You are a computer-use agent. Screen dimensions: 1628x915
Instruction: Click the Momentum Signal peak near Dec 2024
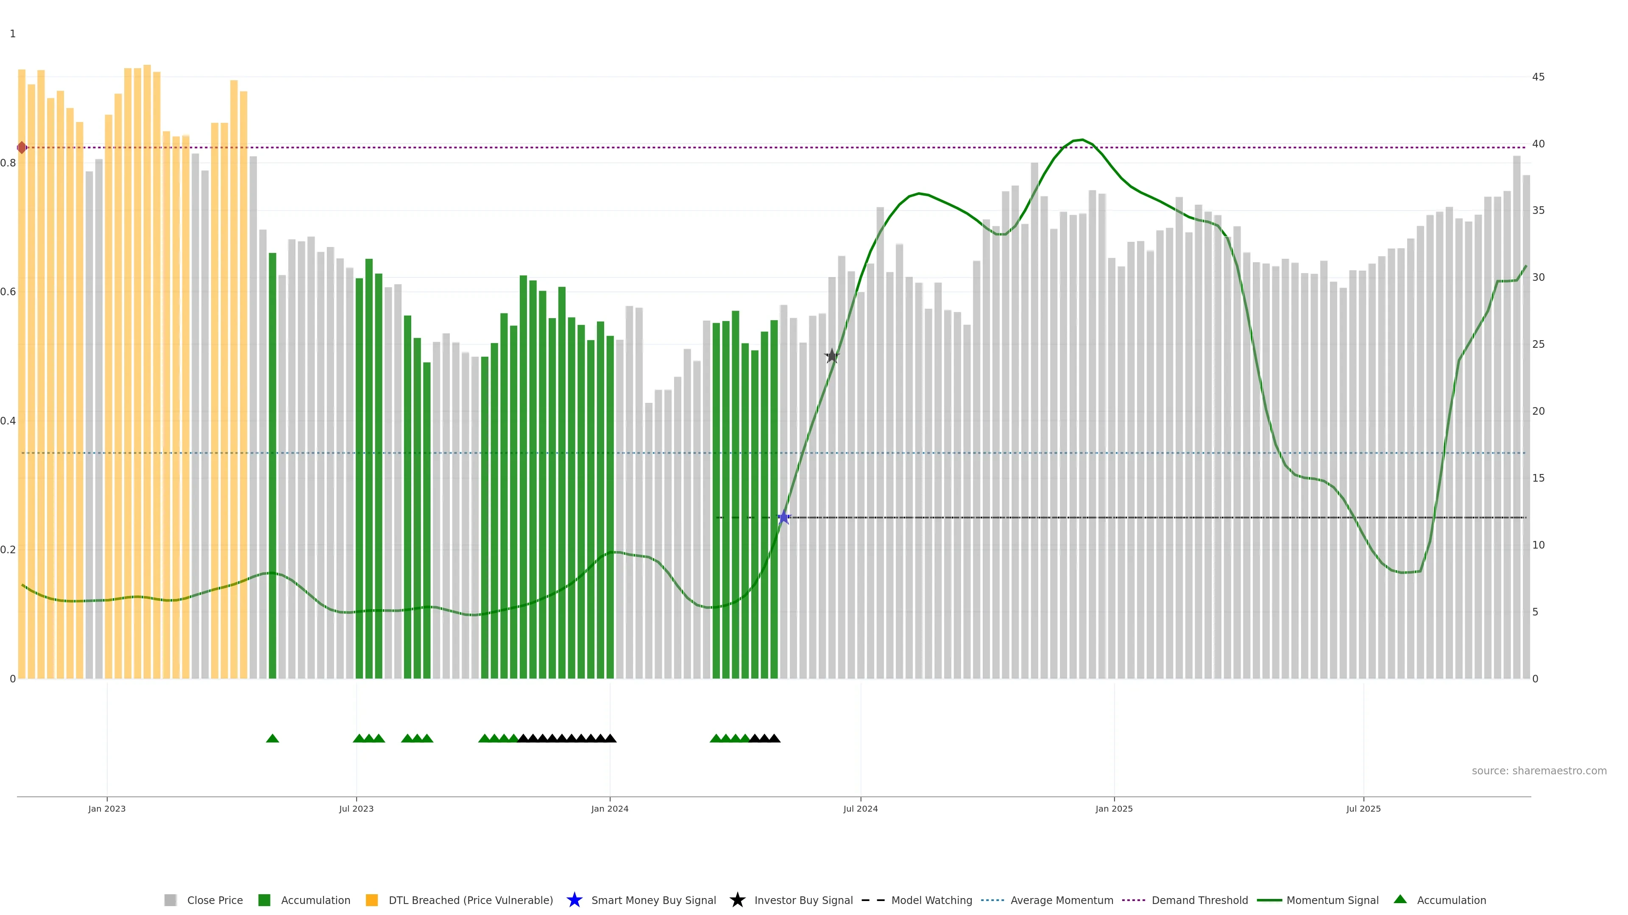click(x=1082, y=139)
